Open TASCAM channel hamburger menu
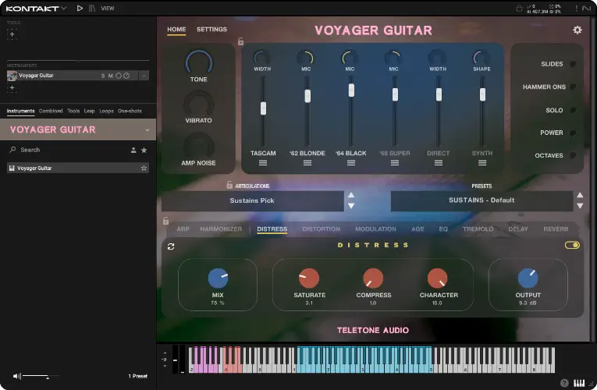 click(x=263, y=163)
